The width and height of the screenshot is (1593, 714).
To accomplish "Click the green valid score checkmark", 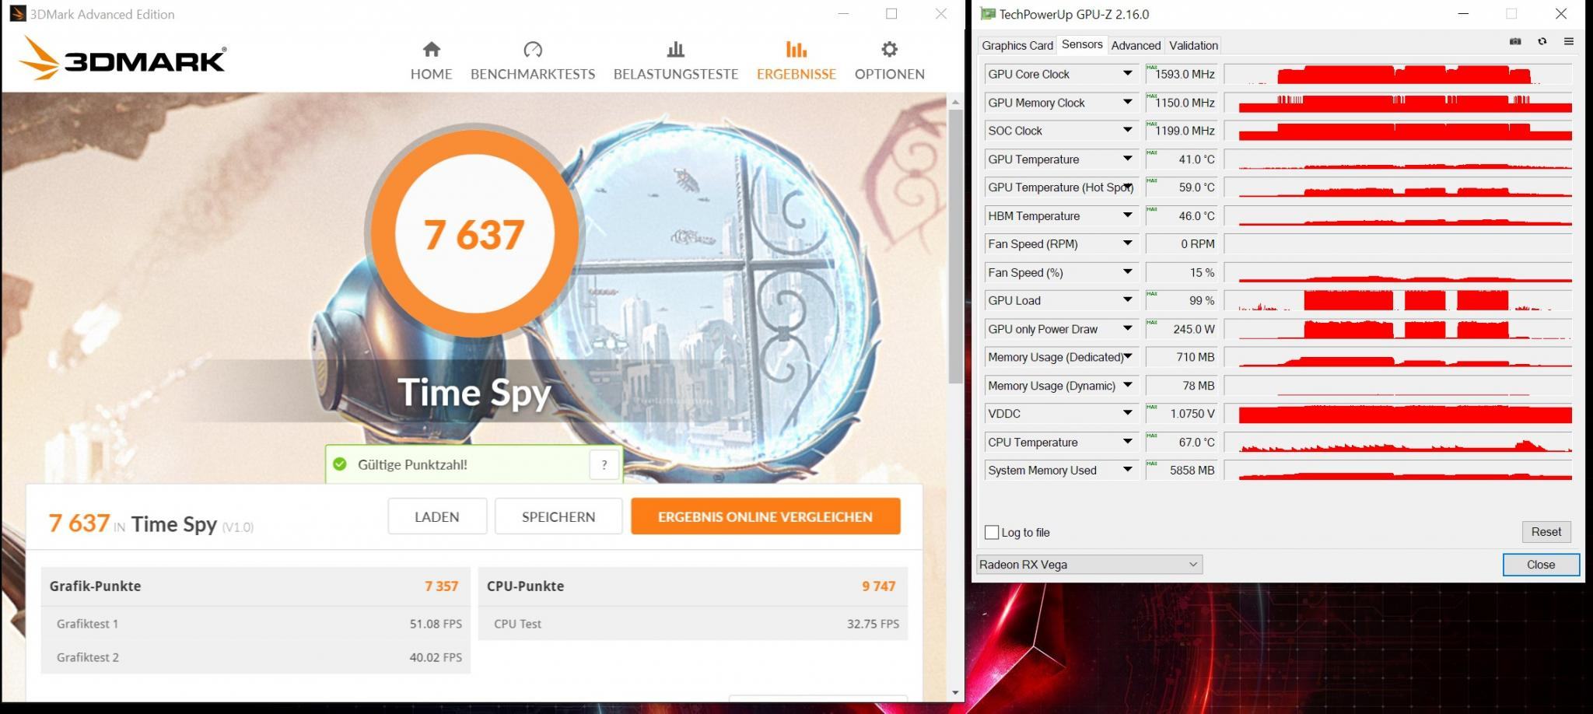I will pyautogui.click(x=340, y=464).
